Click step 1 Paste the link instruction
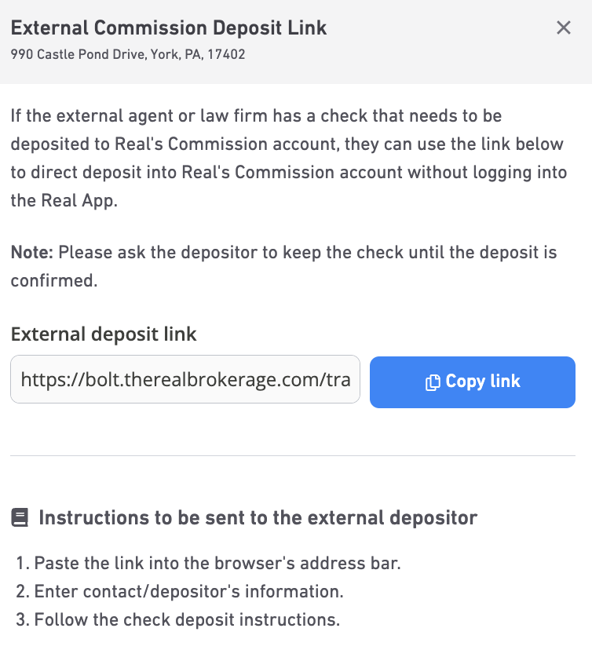The width and height of the screenshot is (592, 661). pos(208,563)
